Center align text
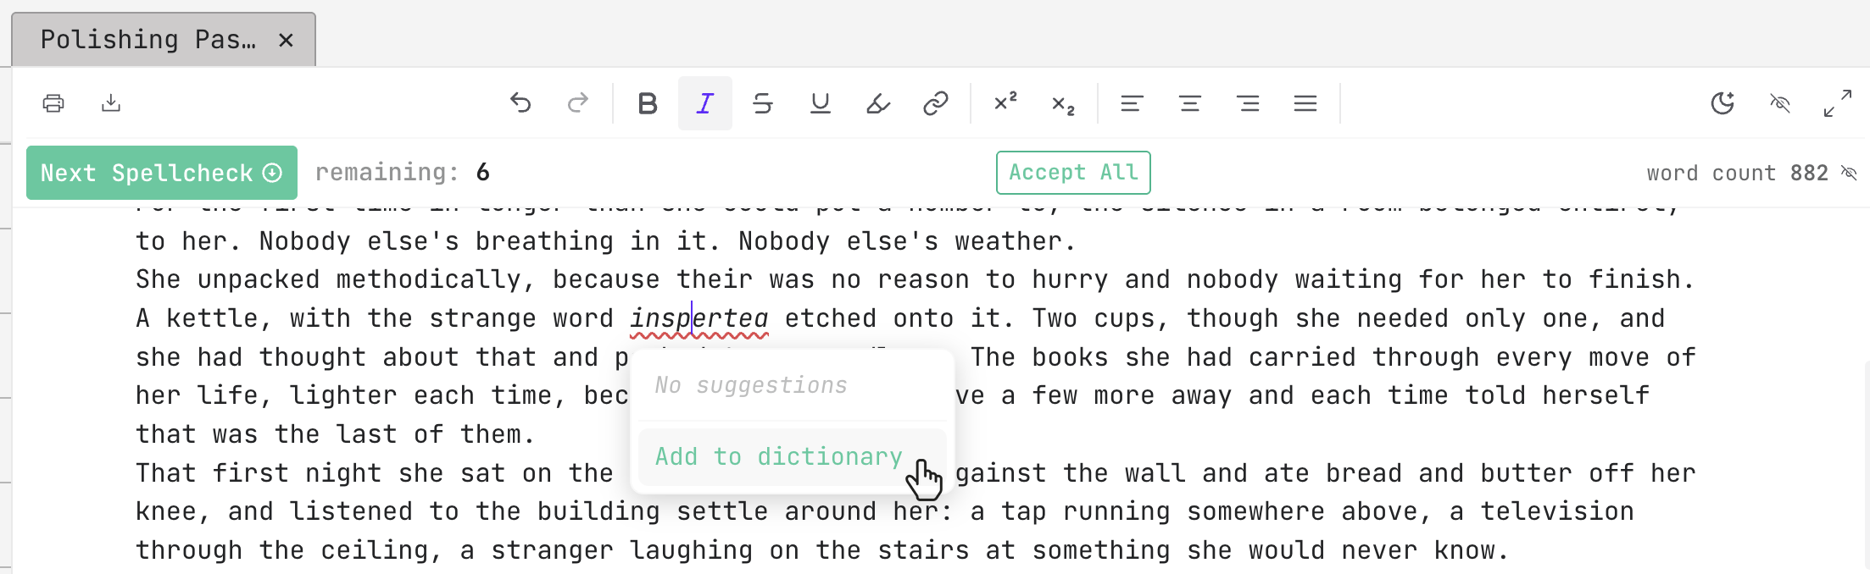This screenshot has height=574, width=1870. coord(1190,103)
